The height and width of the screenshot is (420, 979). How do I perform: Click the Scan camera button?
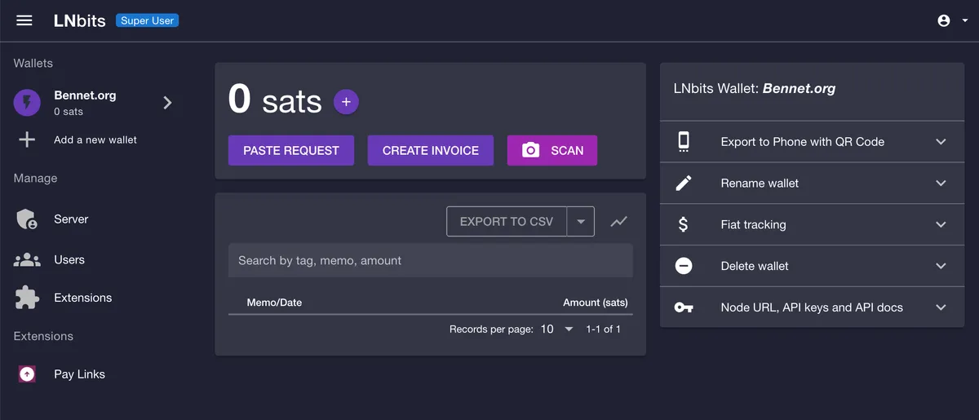click(552, 151)
